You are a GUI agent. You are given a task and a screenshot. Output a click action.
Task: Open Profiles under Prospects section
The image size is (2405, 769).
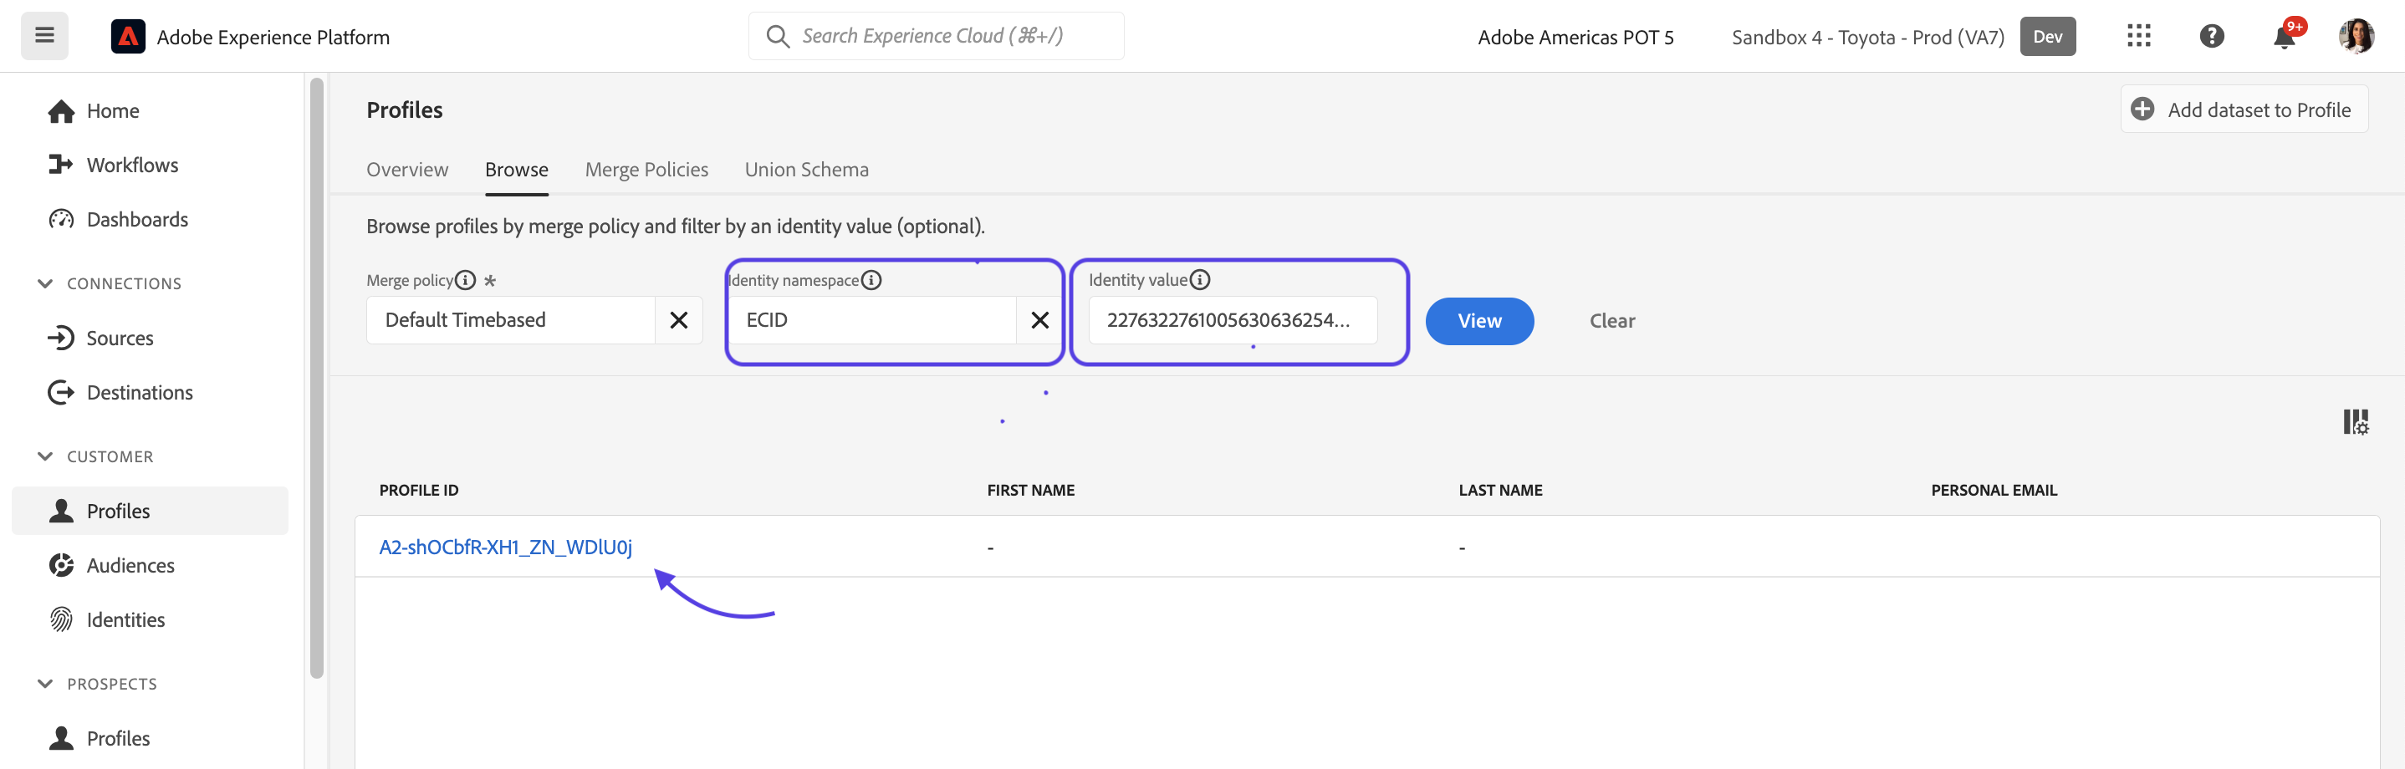point(99,738)
